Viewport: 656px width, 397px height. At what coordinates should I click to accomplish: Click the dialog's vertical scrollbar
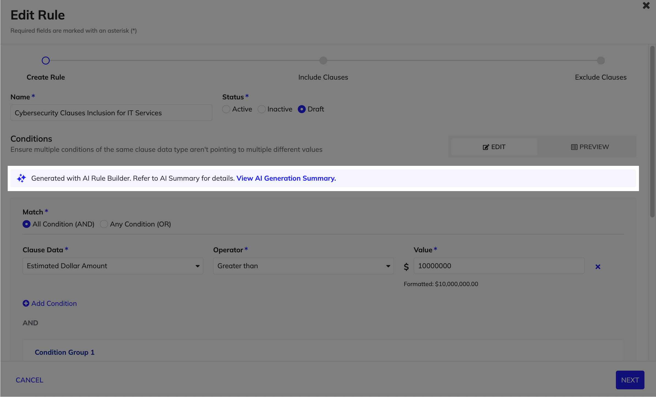652,132
